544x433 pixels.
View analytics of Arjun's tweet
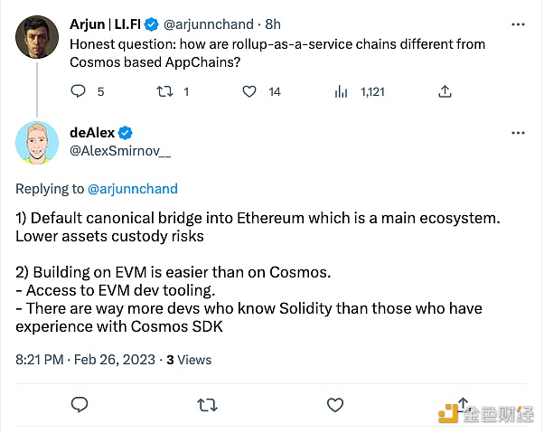tap(342, 91)
